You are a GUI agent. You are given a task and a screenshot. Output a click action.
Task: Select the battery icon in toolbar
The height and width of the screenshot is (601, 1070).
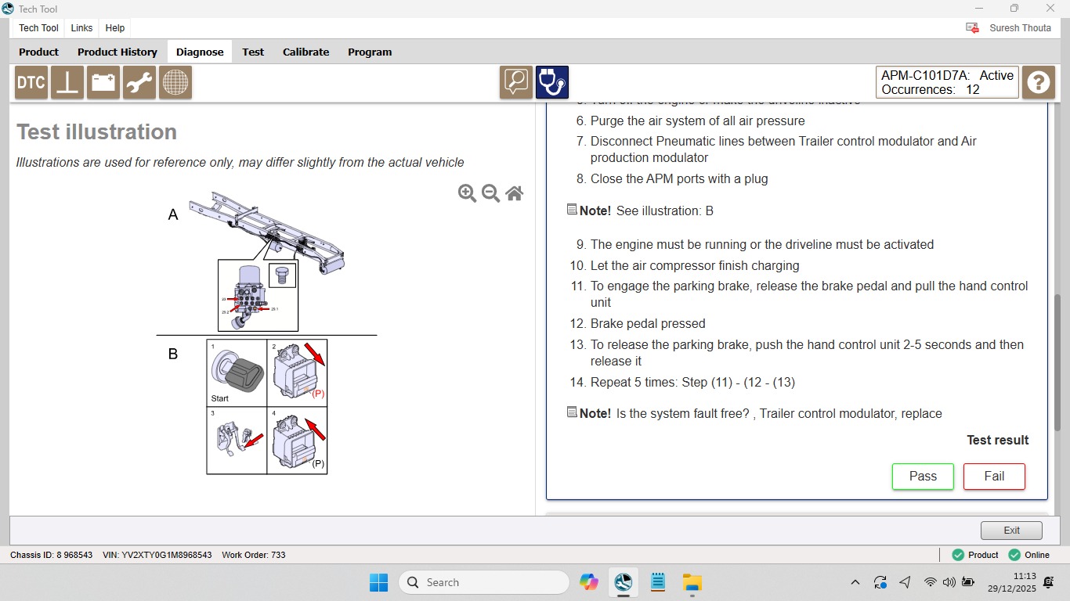(103, 82)
